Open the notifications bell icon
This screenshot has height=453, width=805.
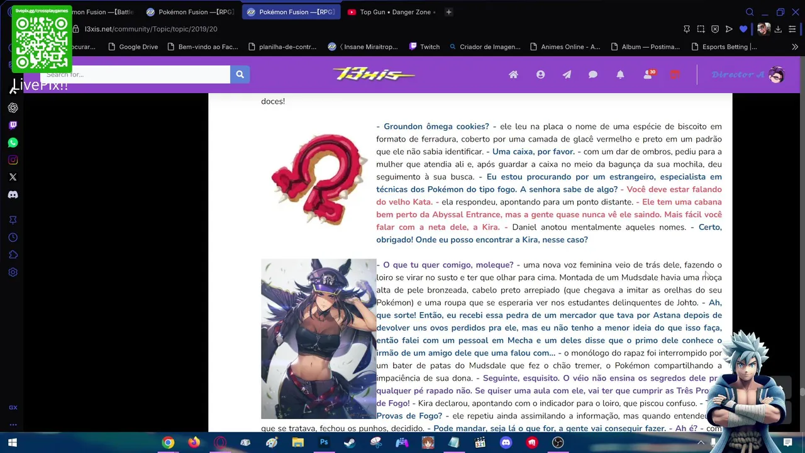coord(620,74)
